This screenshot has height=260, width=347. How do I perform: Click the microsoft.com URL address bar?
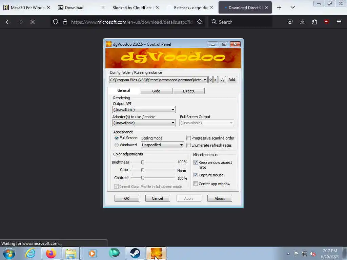tap(132, 22)
